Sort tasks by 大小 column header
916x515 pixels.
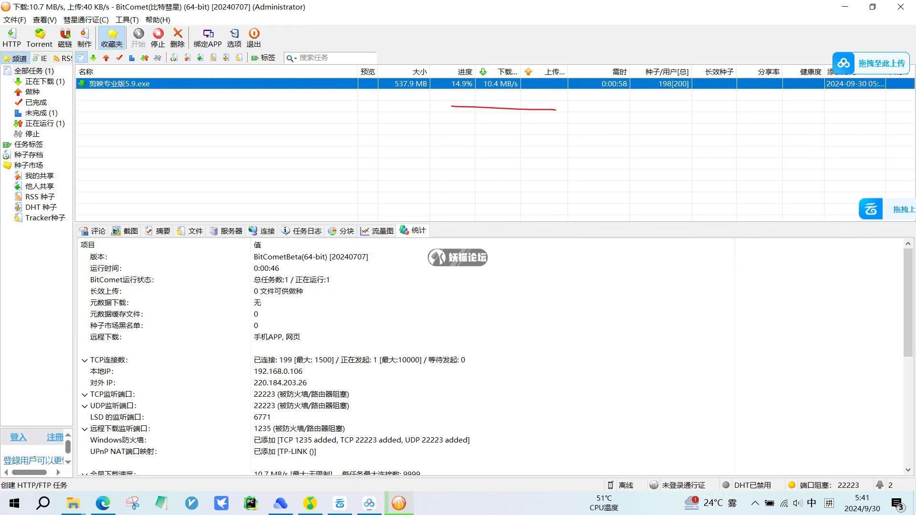point(404,72)
